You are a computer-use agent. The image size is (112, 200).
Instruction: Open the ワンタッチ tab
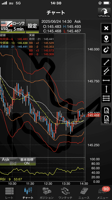(65, 193)
